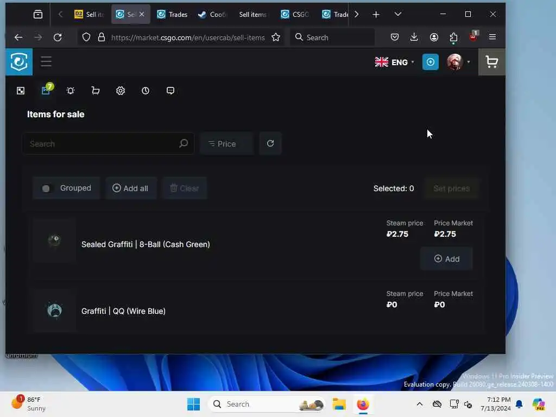The image size is (556, 417).
Task: Switch to the CSGO tab
Action: point(295,14)
